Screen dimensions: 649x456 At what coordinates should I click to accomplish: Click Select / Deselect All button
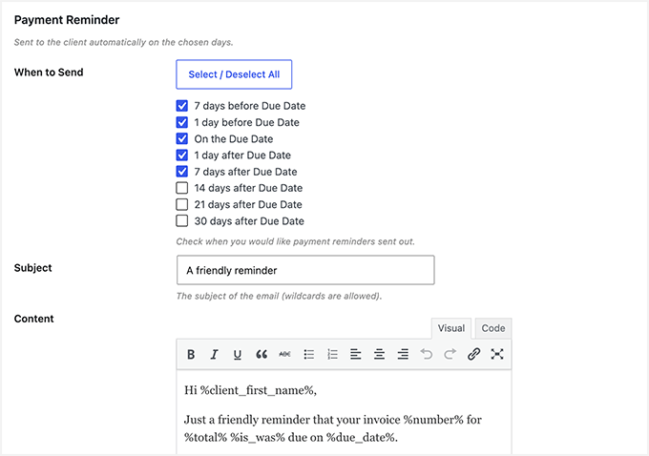pyautogui.click(x=234, y=74)
